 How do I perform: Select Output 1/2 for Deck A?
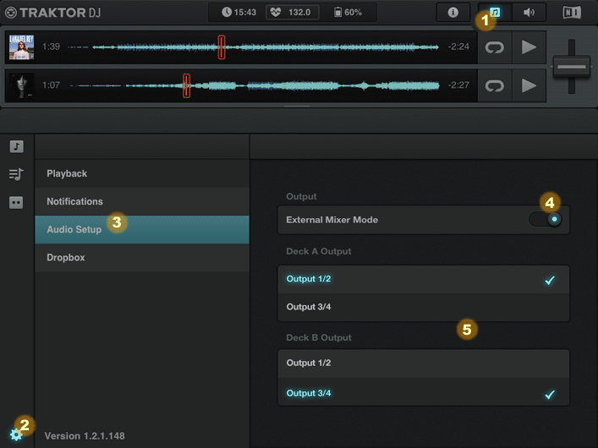(424, 280)
